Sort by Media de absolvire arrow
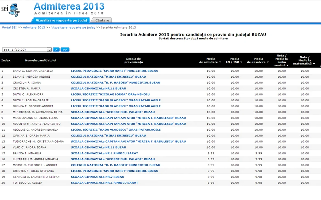321x200 pixels. pos(268,62)
